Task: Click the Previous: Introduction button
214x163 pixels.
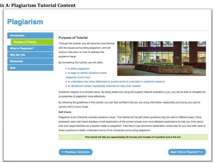Action: click(76, 152)
